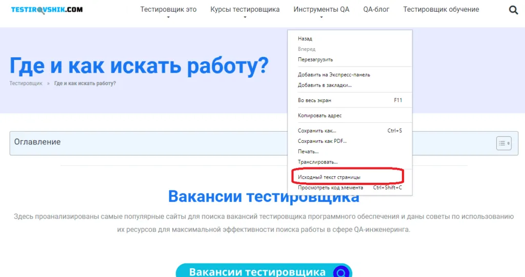Select Добавить на Экспресс-панель

pyautogui.click(x=350, y=75)
